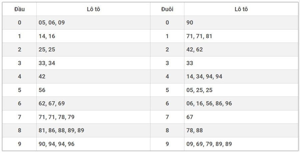Click the Đuôi column header
Image resolution: width=300 pixels, height=153 pixels.
pyautogui.click(x=167, y=9)
